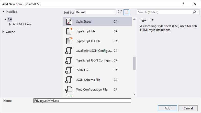Click the JSON Schema File icon
Screen dimensions: 201x113
pyautogui.click(x=69, y=80)
